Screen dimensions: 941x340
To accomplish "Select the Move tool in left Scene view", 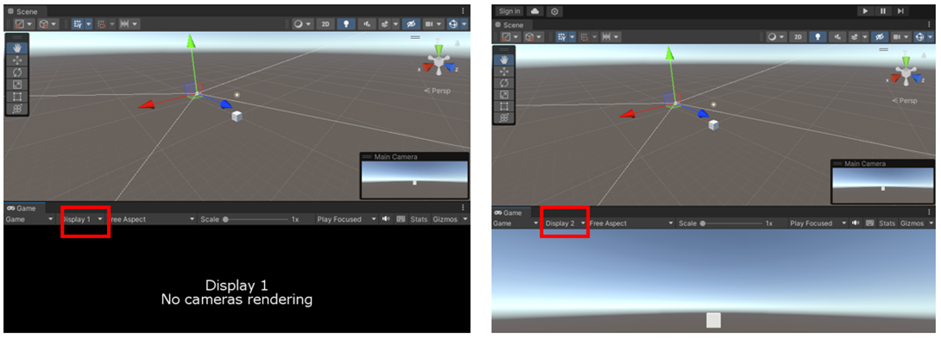I will [17, 60].
